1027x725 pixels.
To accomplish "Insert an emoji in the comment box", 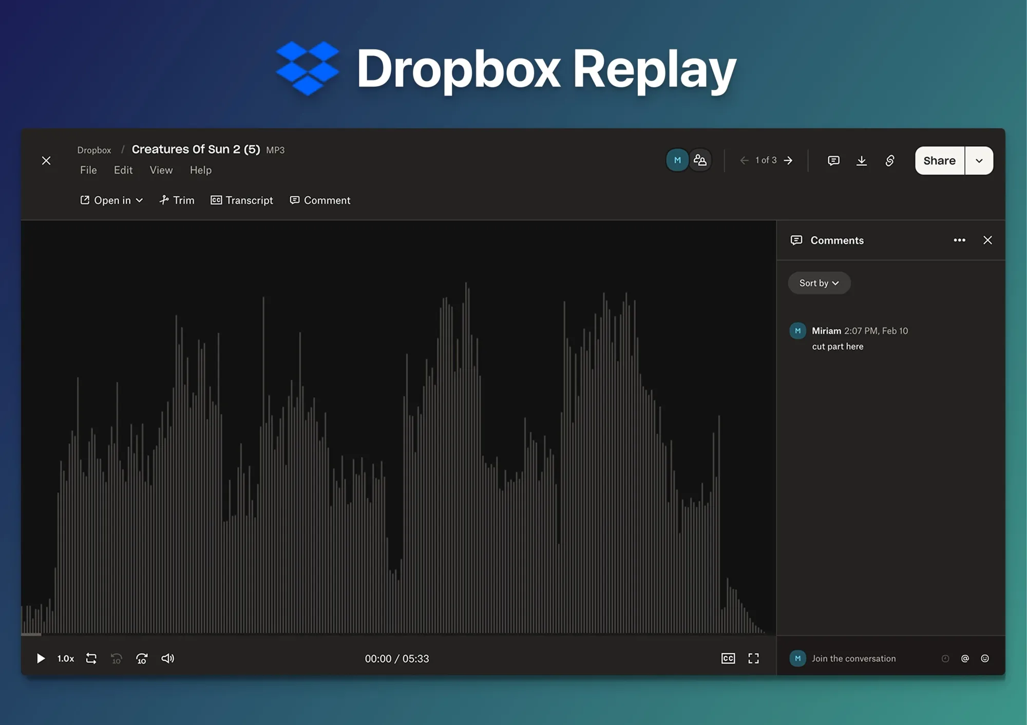I will point(984,658).
